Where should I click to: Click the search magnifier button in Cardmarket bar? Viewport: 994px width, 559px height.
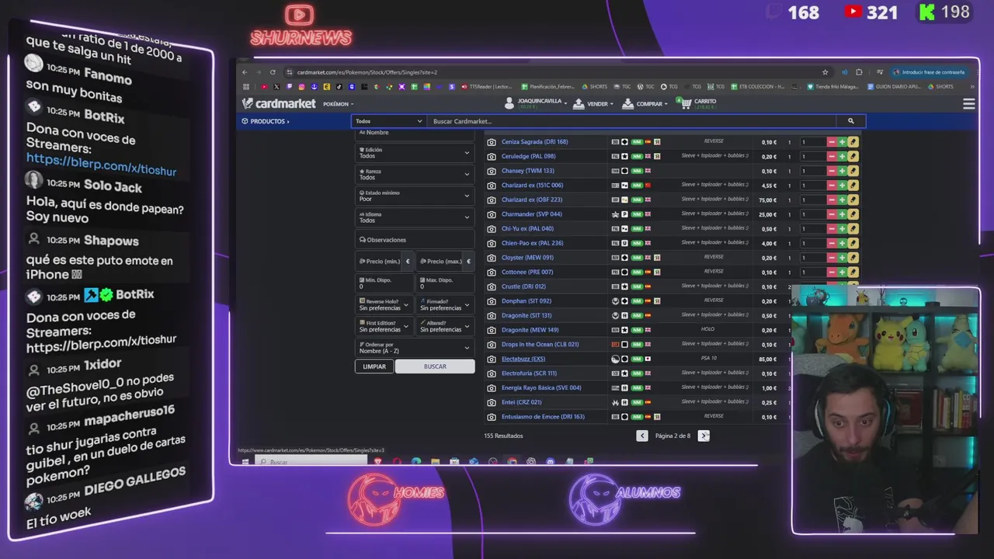[x=850, y=121]
